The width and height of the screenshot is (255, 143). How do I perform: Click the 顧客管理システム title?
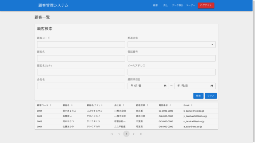(x=53, y=5)
